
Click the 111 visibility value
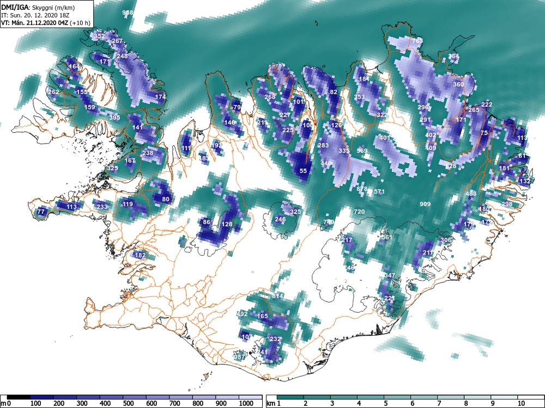click(x=186, y=148)
